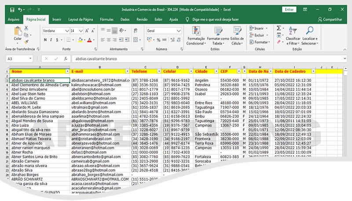Click the Wrap Text icon

pyautogui.click(x=136, y=30)
